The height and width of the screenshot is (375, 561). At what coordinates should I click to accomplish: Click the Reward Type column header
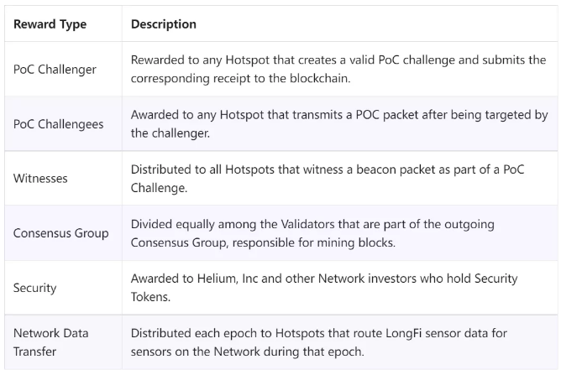coord(50,24)
